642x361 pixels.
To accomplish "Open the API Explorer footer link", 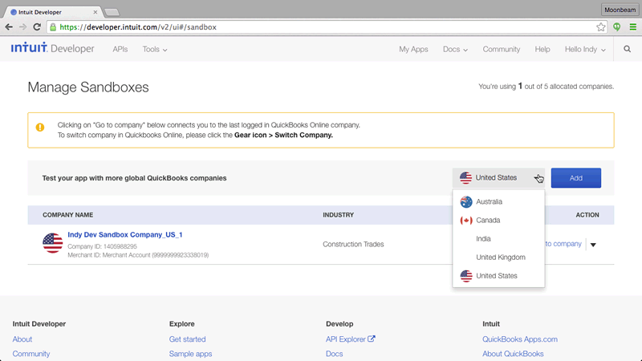I will click(x=346, y=339).
